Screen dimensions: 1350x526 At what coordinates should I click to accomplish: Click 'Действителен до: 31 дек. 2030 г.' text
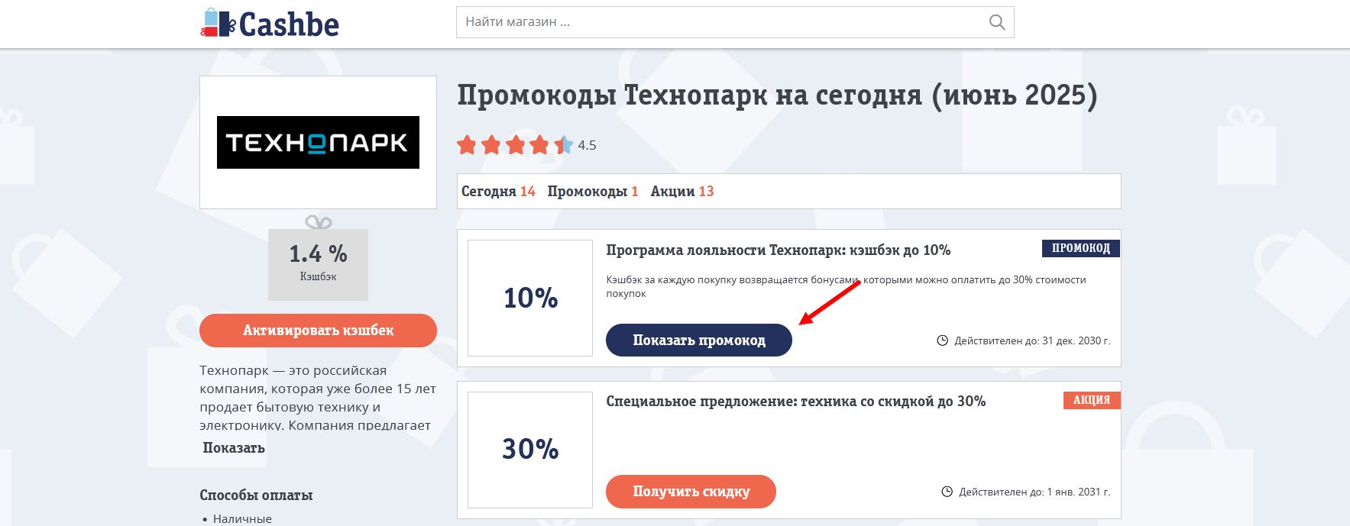1032,340
